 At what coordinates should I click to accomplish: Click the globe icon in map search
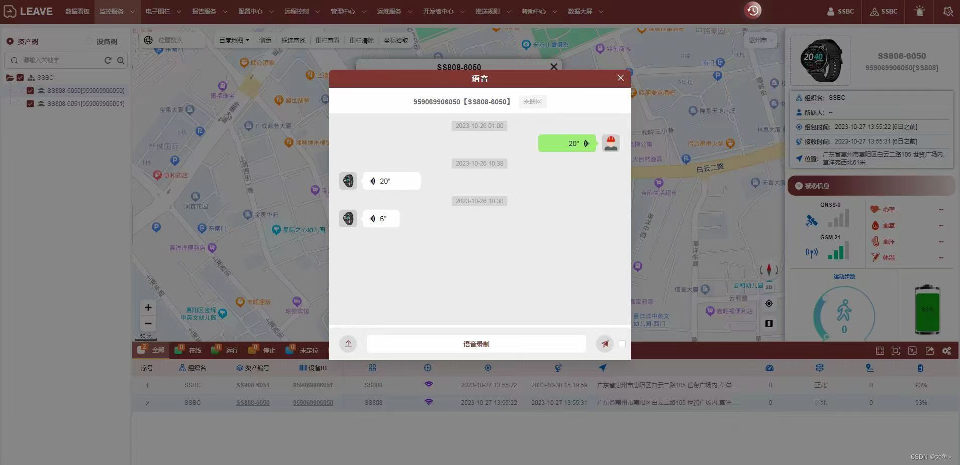pyautogui.click(x=148, y=40)
